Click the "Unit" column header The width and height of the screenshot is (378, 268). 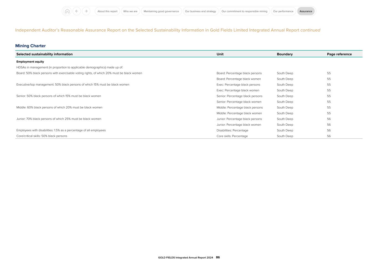[220, 54]
